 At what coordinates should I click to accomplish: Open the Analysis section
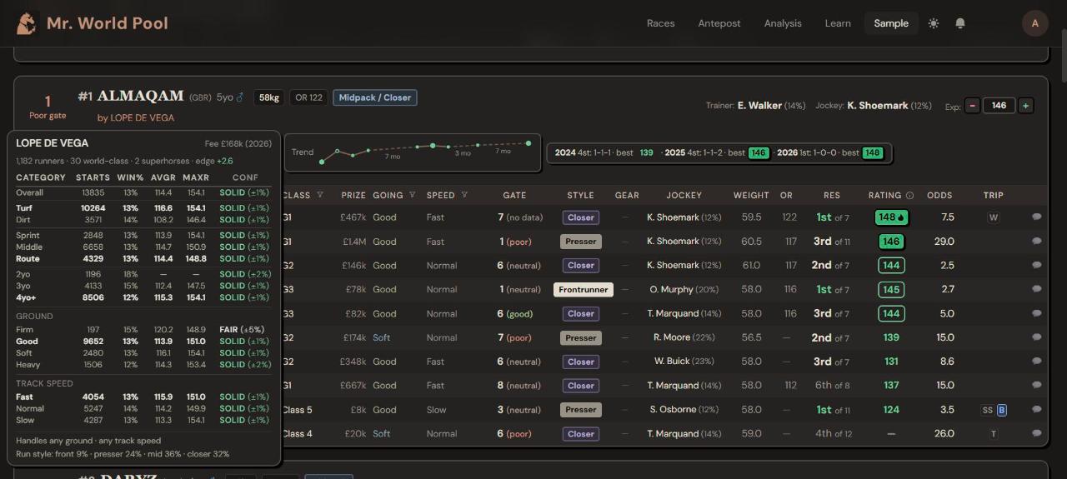(783, 23)
